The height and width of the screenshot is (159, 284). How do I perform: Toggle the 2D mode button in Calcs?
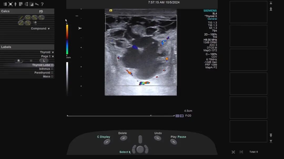(x=41, y=11)
